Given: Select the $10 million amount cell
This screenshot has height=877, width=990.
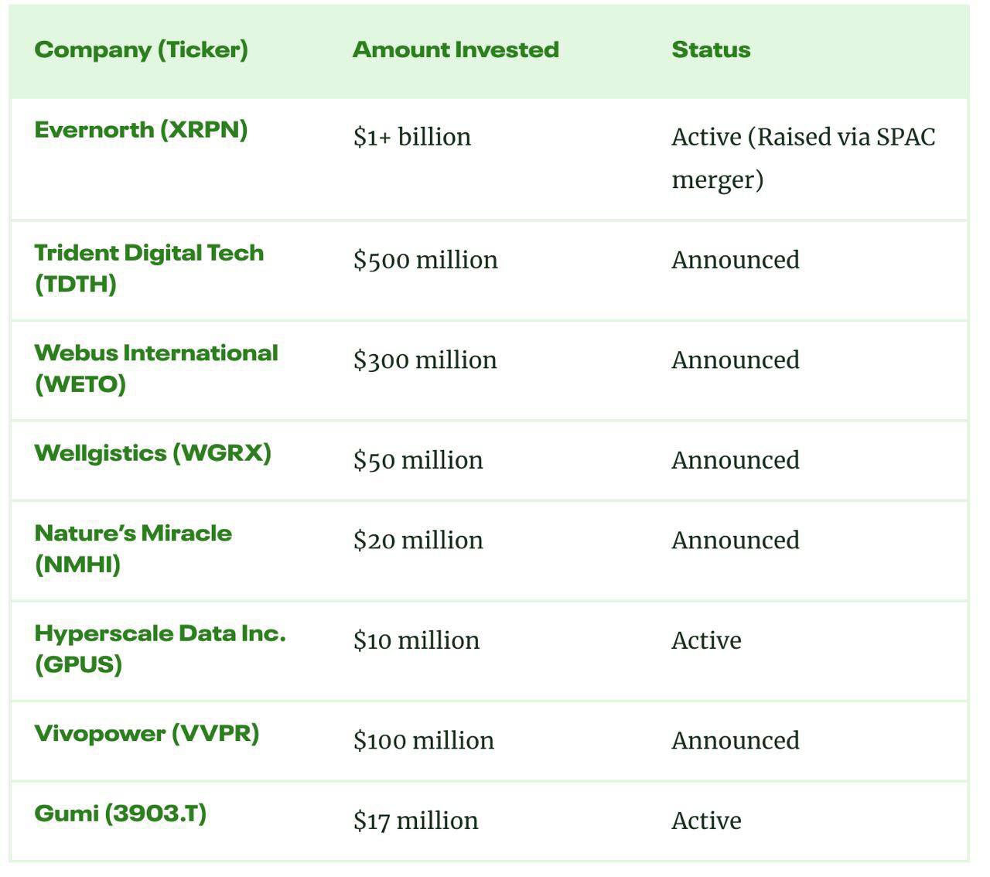Looking at the screenshot, I should pyautogui.click(x=415, y=641).
